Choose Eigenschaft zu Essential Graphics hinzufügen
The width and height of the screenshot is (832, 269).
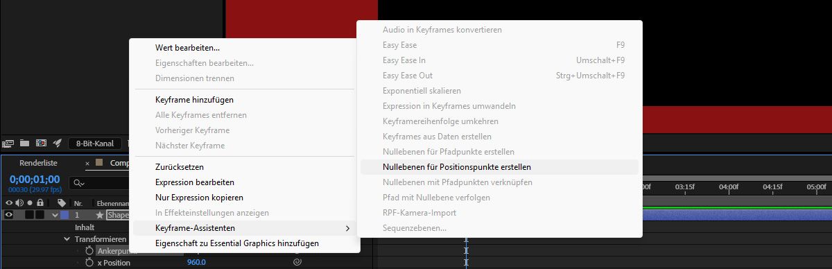click(237, 243)
